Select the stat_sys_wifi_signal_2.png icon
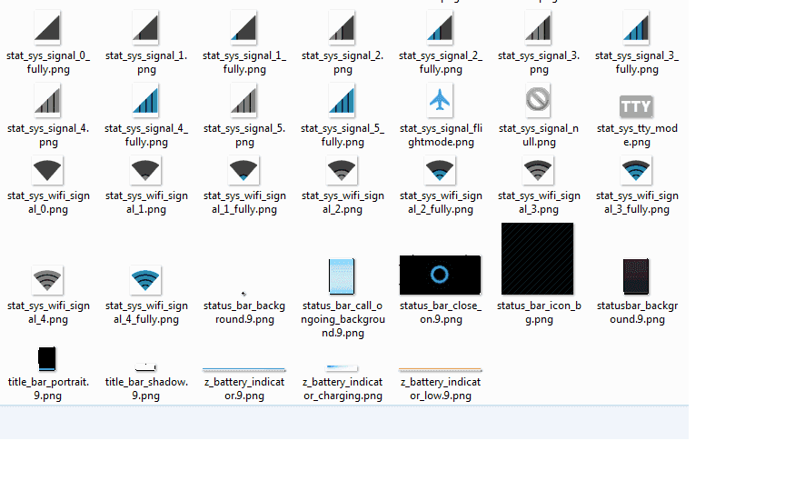Screen dimensions: 785x491 [342, 170]
